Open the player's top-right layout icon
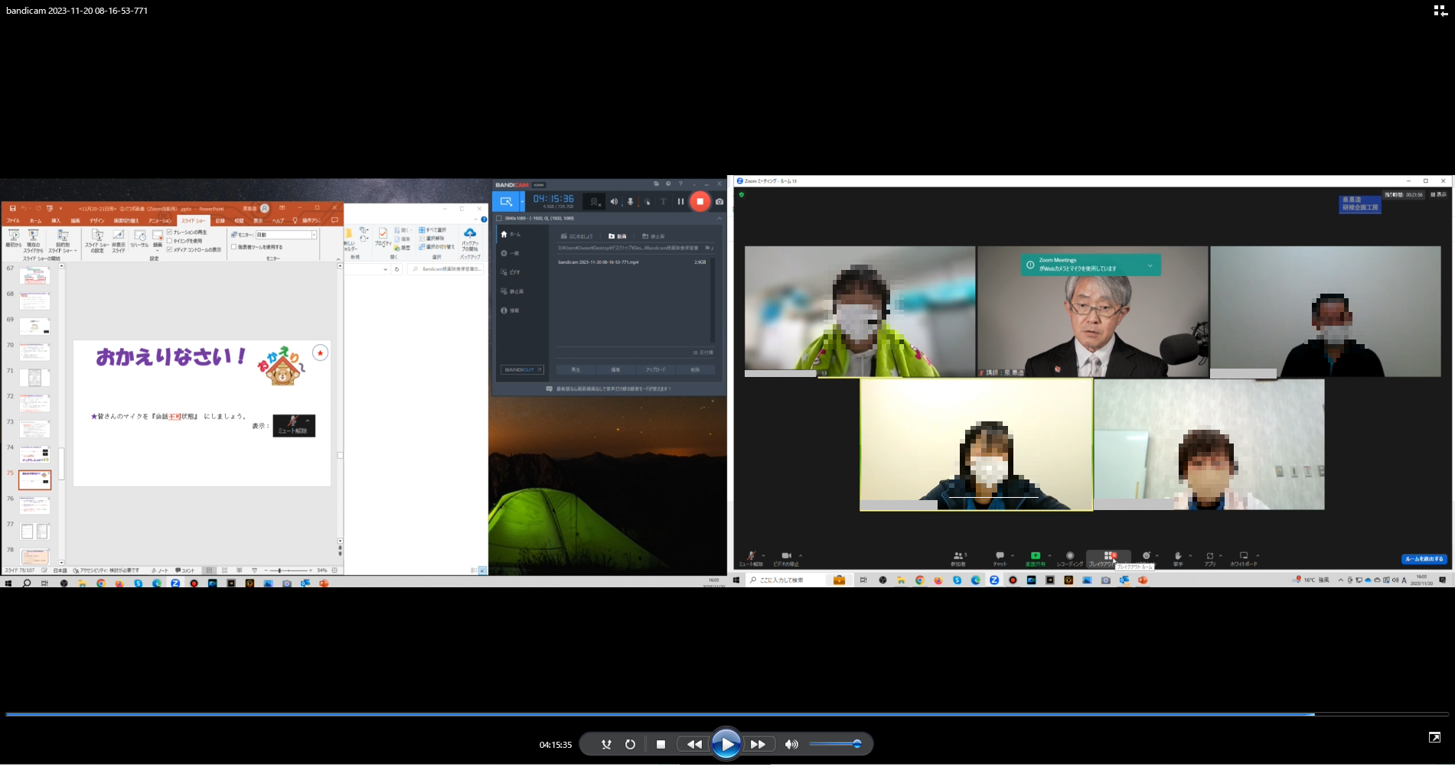Screen dimensions: 1455x767 click(1440, 10)
